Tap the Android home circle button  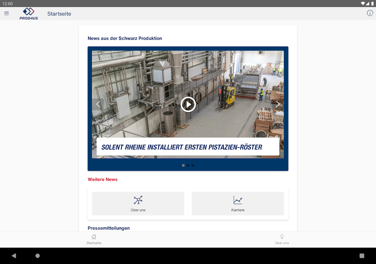[x=38, y=256]
